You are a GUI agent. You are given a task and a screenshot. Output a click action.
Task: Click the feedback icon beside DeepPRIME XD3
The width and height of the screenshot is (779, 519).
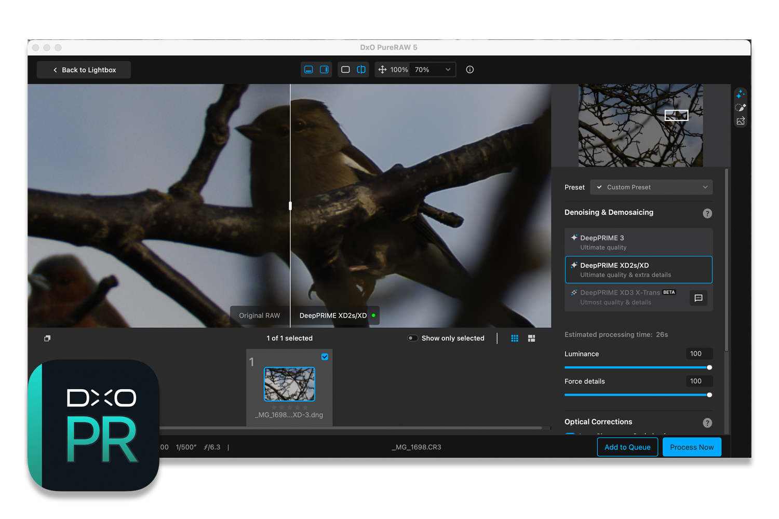[x=699, y=298]
